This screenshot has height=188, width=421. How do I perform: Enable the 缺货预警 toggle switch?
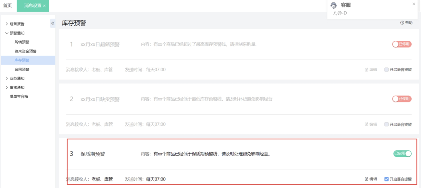[402, 99]
